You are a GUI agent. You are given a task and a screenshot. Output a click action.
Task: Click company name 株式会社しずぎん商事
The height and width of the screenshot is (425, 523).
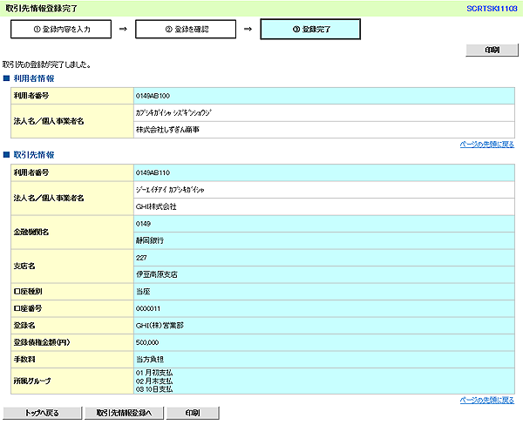pyautogui.click(x=167, y=130)
